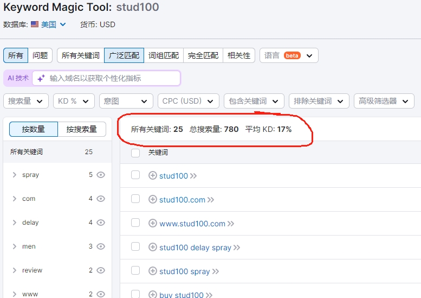The height and width of the screenshot is (298, 421).
Task: Add buy stud100 keyword via plus icon
Action: coord(152,295)
